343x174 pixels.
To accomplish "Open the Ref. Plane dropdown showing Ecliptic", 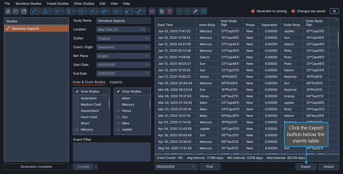I will click(123, 56).
